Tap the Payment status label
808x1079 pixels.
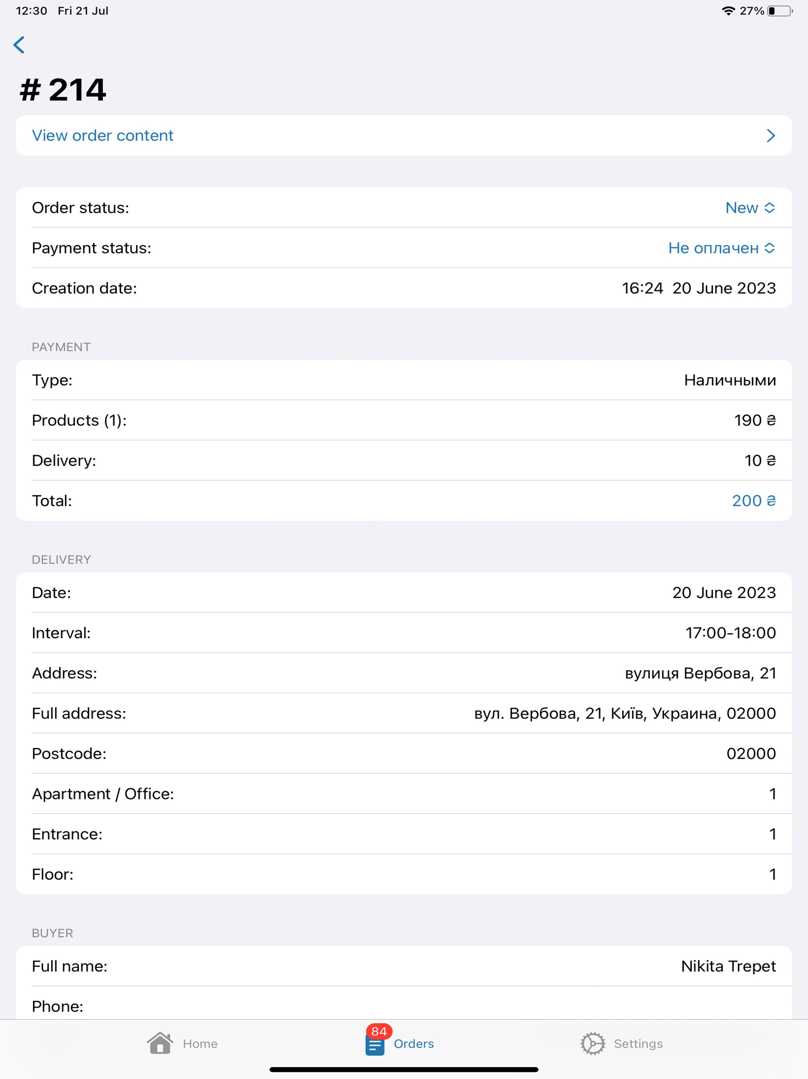[92, 248]
